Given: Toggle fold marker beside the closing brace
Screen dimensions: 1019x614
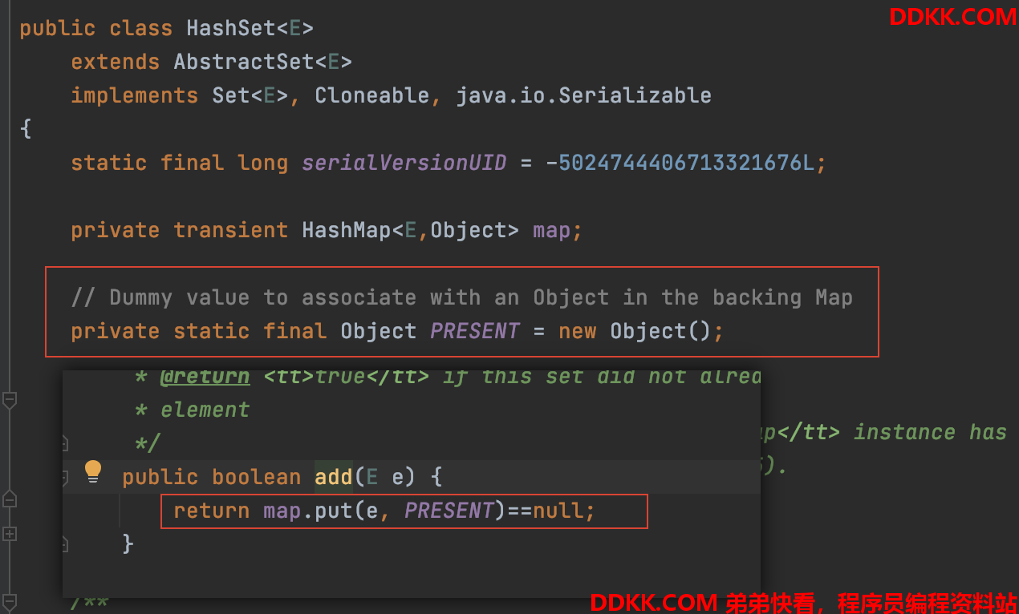Looking at the screenshot, I should tap(65, 545).
